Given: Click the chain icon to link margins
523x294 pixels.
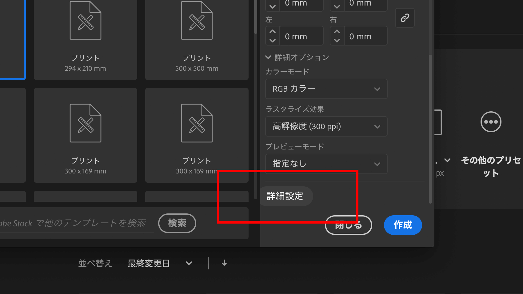Looking at the screenshot, I should pyautogui.click(x=405, y=18).
